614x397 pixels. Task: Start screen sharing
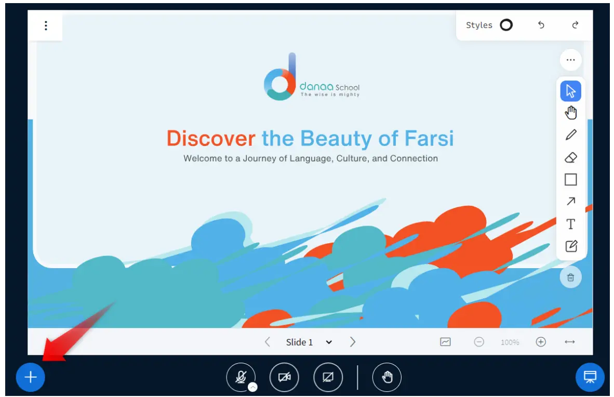coord(328,377)
